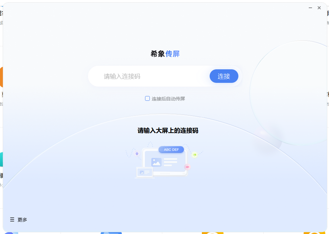Enable the 连接后自动传屏 checkbox
Viewport: 329px width, 234px height.
click(x=147, y=98)
